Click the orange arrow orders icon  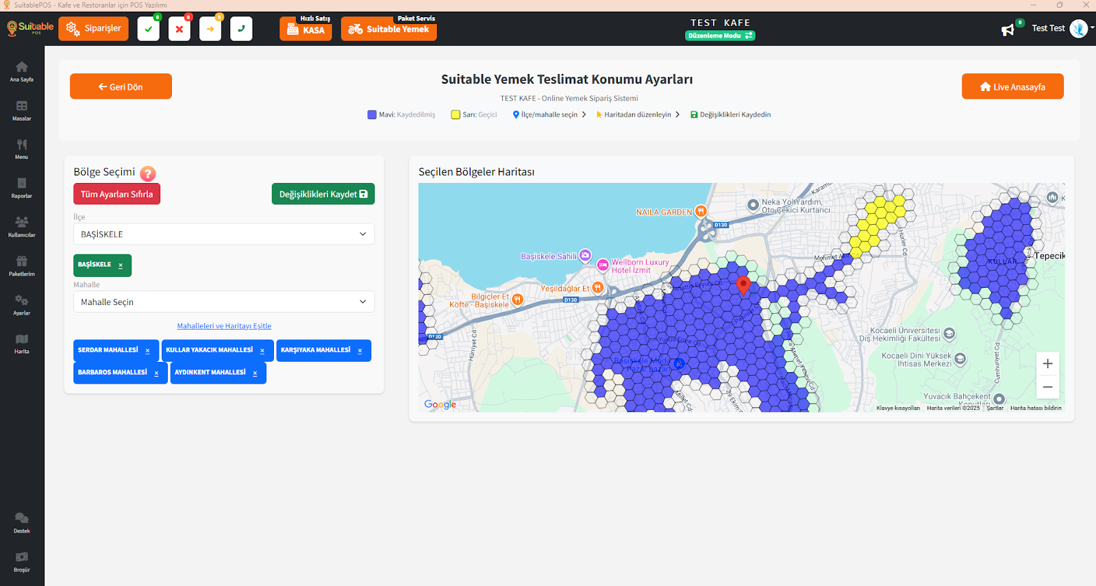click(210, 29)
